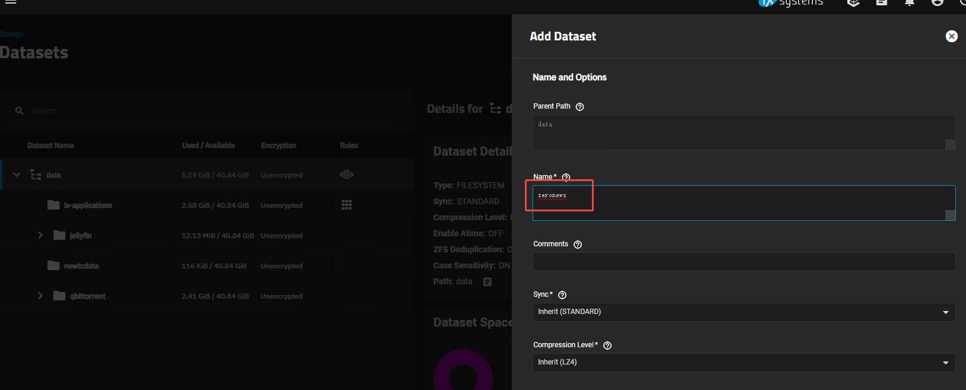Open Name field help tooltip

tap(566, 177)
